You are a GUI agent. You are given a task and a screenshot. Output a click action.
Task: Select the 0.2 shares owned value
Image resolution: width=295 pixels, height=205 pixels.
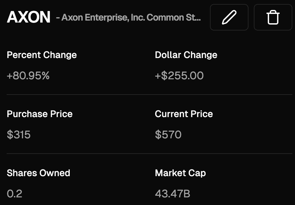click(15, 194)
